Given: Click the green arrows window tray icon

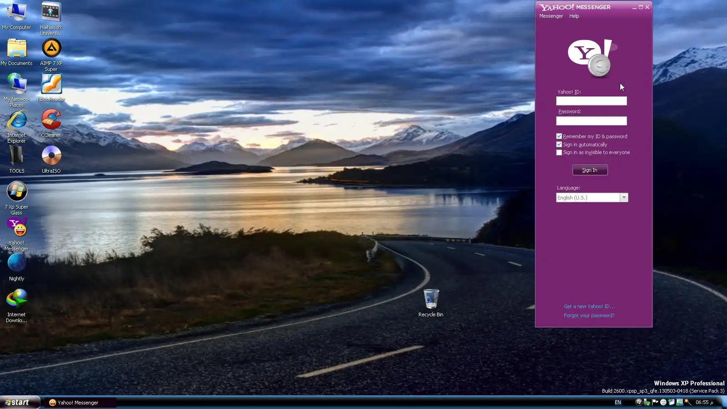Looking at the screenshot, I should coord(679,402).
